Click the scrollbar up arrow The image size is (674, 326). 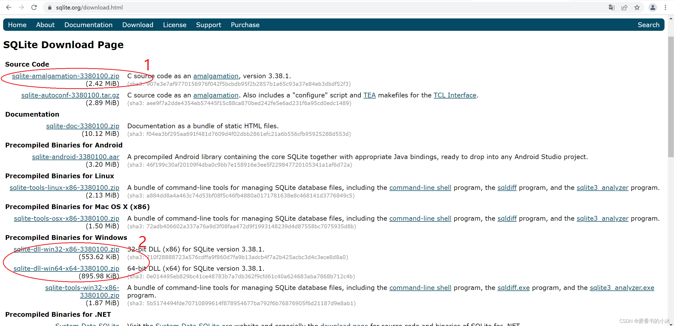[671, 18]
